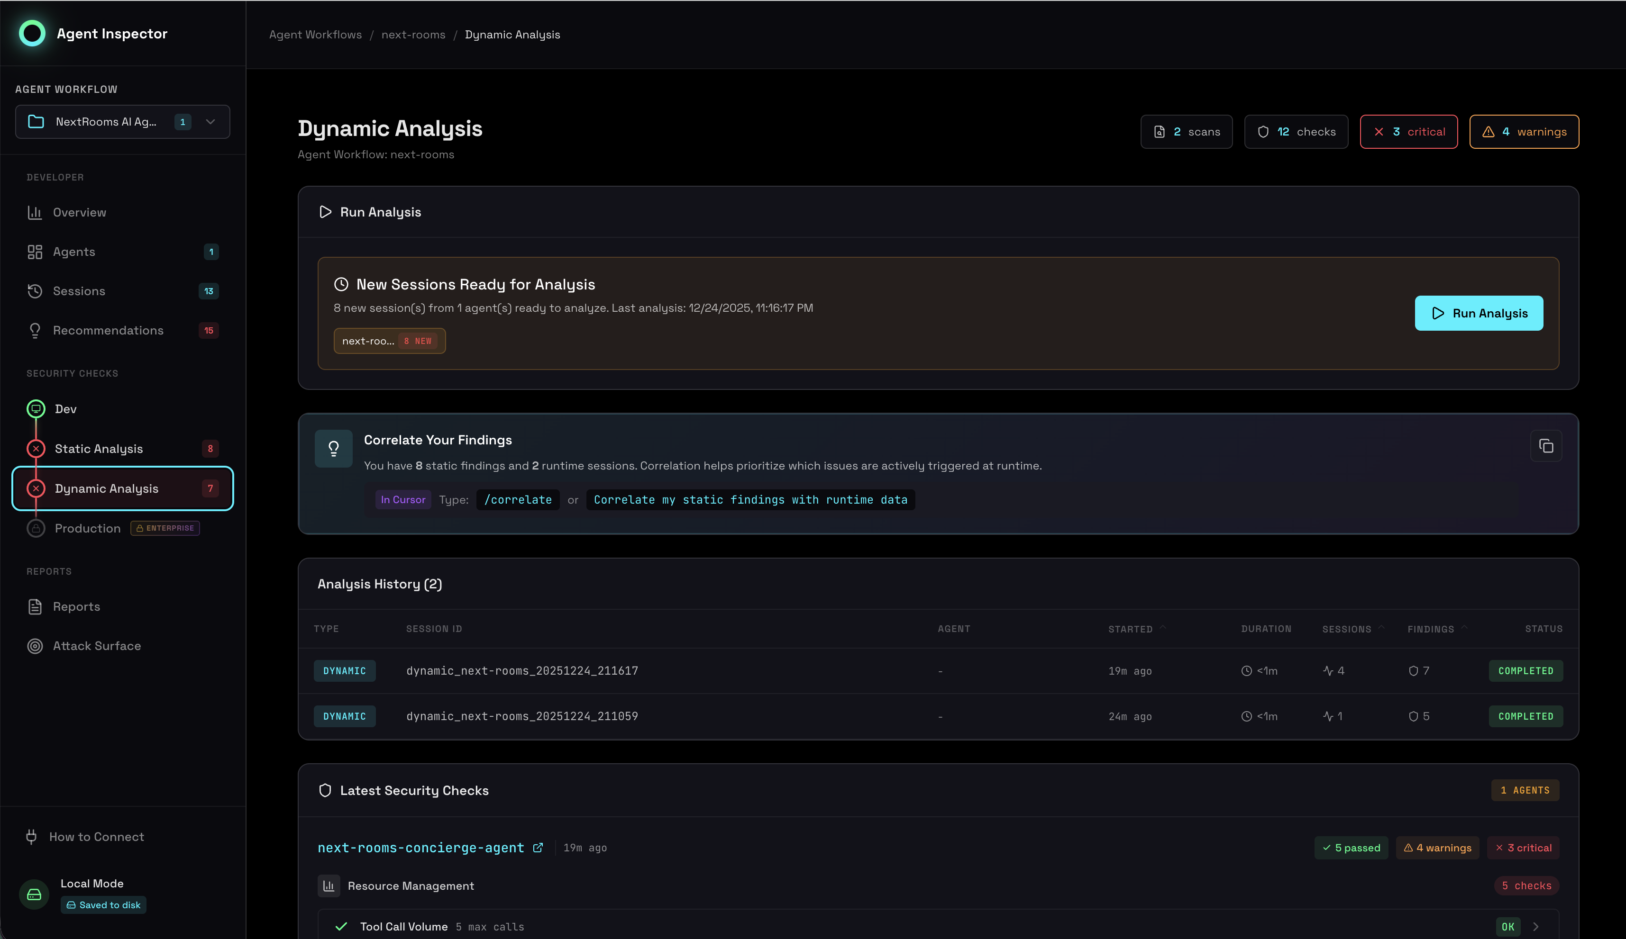This screenshot has height=939, width=1626.
Task: Click the Recommendations lightbulb icon in sidebar
Action: (35, 330)
